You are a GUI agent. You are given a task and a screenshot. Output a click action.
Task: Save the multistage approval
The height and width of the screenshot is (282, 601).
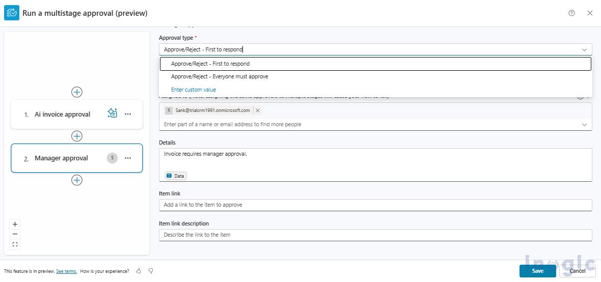537,271
